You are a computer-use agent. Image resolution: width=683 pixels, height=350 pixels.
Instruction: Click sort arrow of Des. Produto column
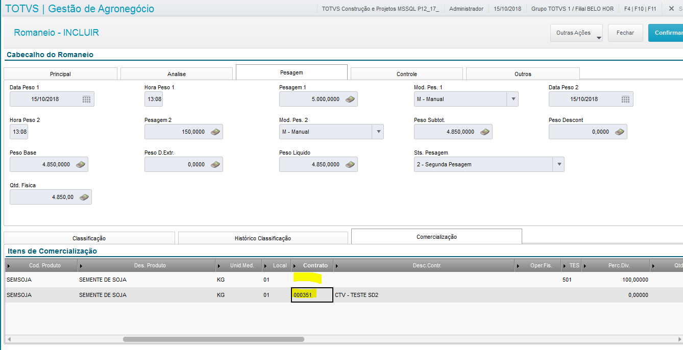82,266
